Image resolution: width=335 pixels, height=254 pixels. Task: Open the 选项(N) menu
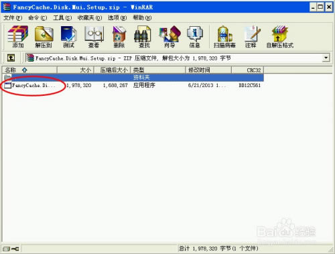(117, 17)
